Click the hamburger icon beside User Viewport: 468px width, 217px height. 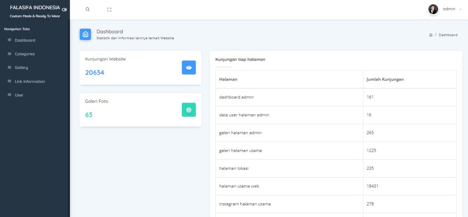click(x=9, y=95)
